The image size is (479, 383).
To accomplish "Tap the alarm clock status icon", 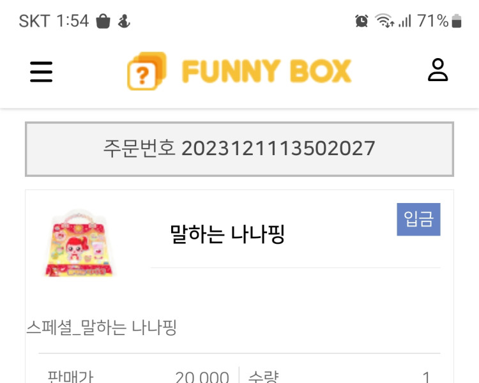I will point(361,21).
